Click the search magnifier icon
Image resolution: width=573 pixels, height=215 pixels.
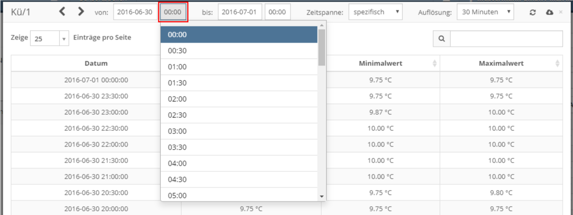point(442,39)
